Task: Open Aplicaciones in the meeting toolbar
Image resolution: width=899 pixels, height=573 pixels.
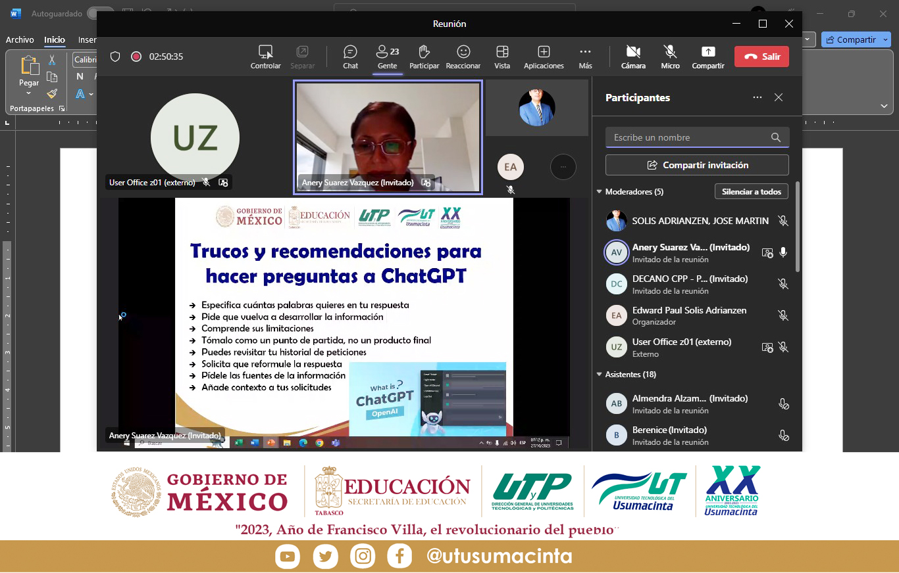Action: click(x=544, y=57)
